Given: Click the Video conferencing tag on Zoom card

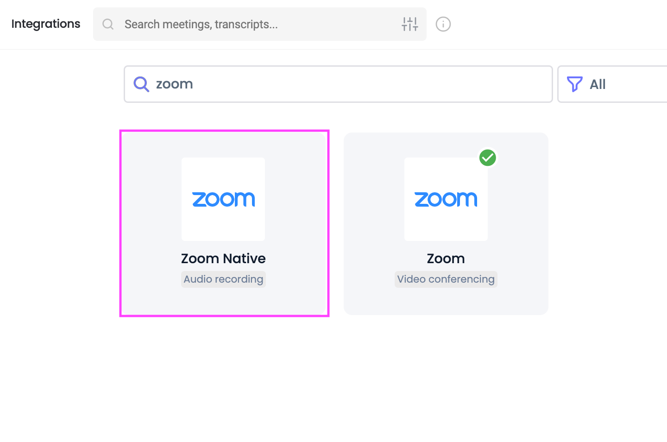Looking at the screenshot, I should click(x=446, y=279).
